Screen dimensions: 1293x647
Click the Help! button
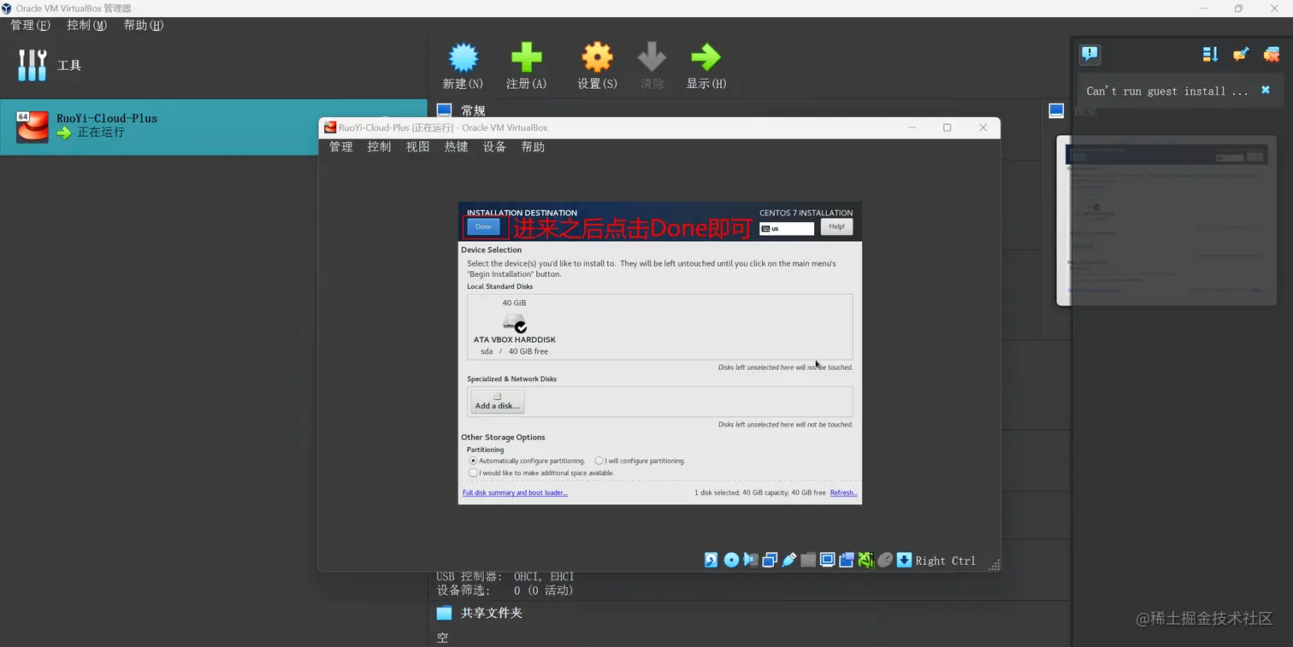point(836,226)
